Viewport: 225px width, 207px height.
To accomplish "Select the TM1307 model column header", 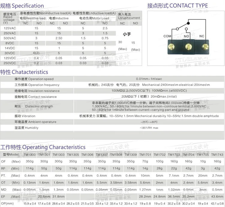I will pyautogui.click(x=102, y=154).
